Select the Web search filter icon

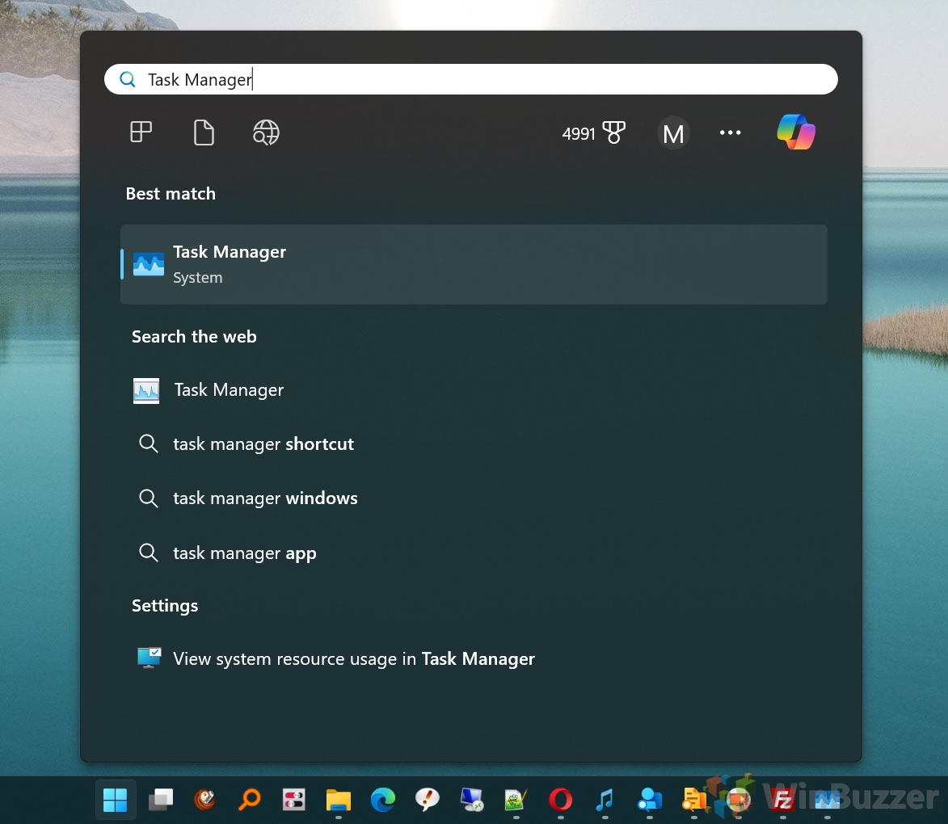click(266, 132)
